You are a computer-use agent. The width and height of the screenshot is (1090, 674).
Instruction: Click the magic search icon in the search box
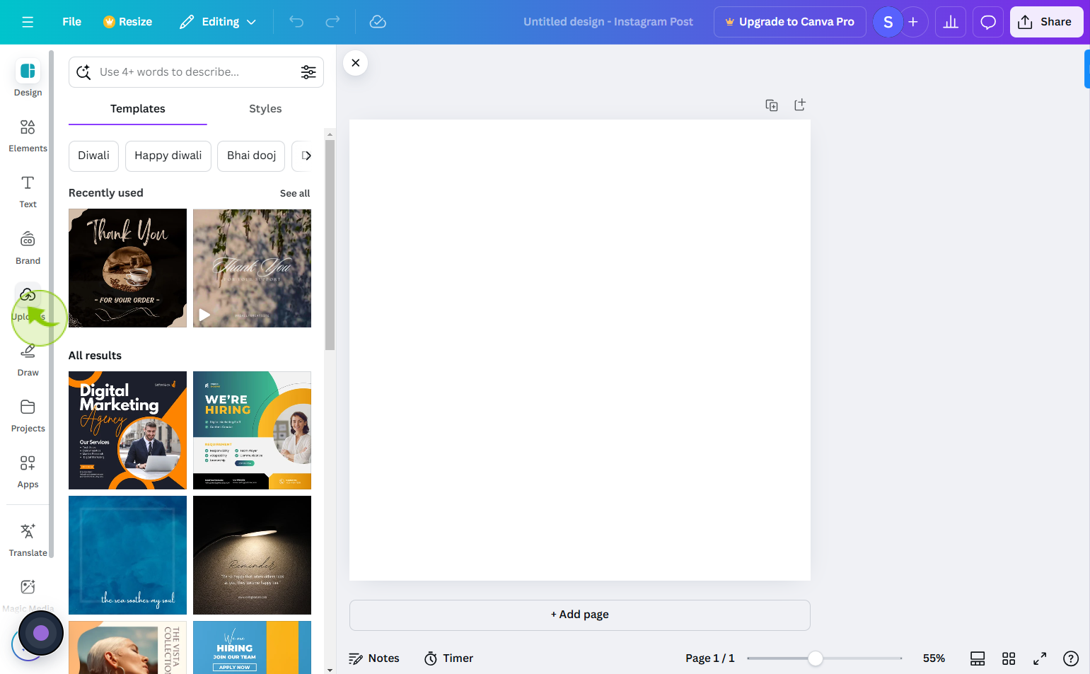[83, 72]
